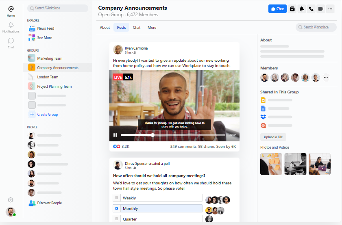Switch to the Chat tab
342x225 pixels.
(137, 28)
